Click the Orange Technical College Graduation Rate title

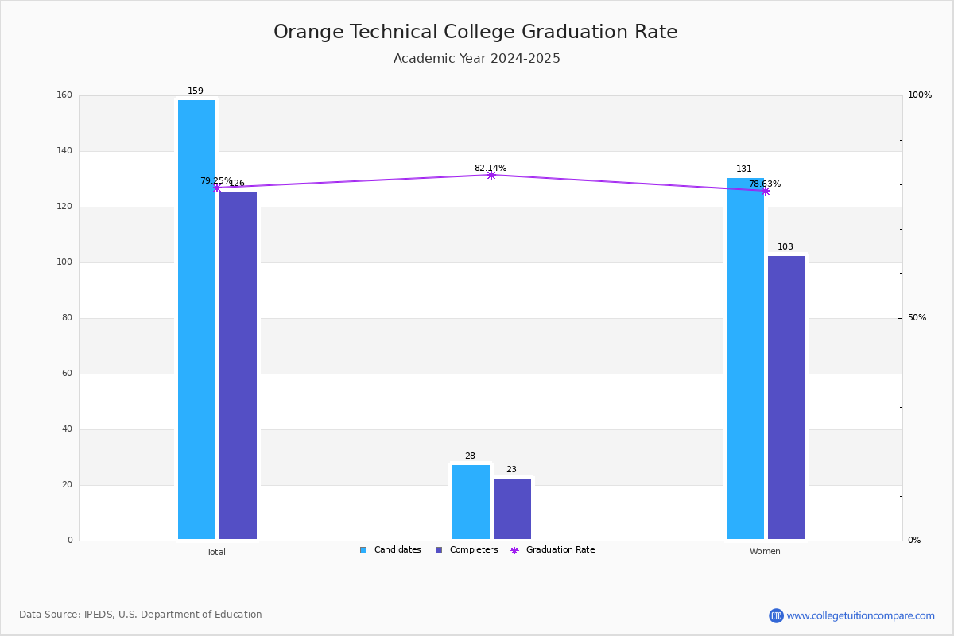click(475, 32)
